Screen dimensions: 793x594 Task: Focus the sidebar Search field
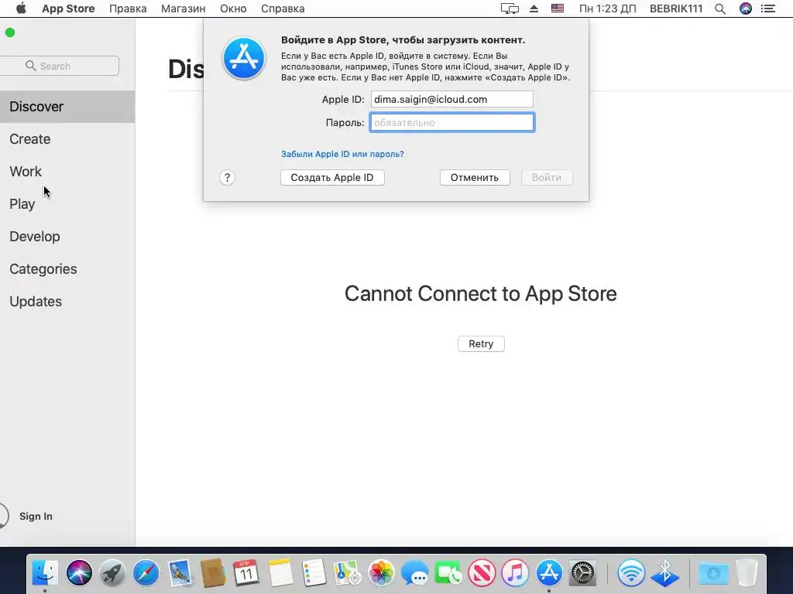59,66
